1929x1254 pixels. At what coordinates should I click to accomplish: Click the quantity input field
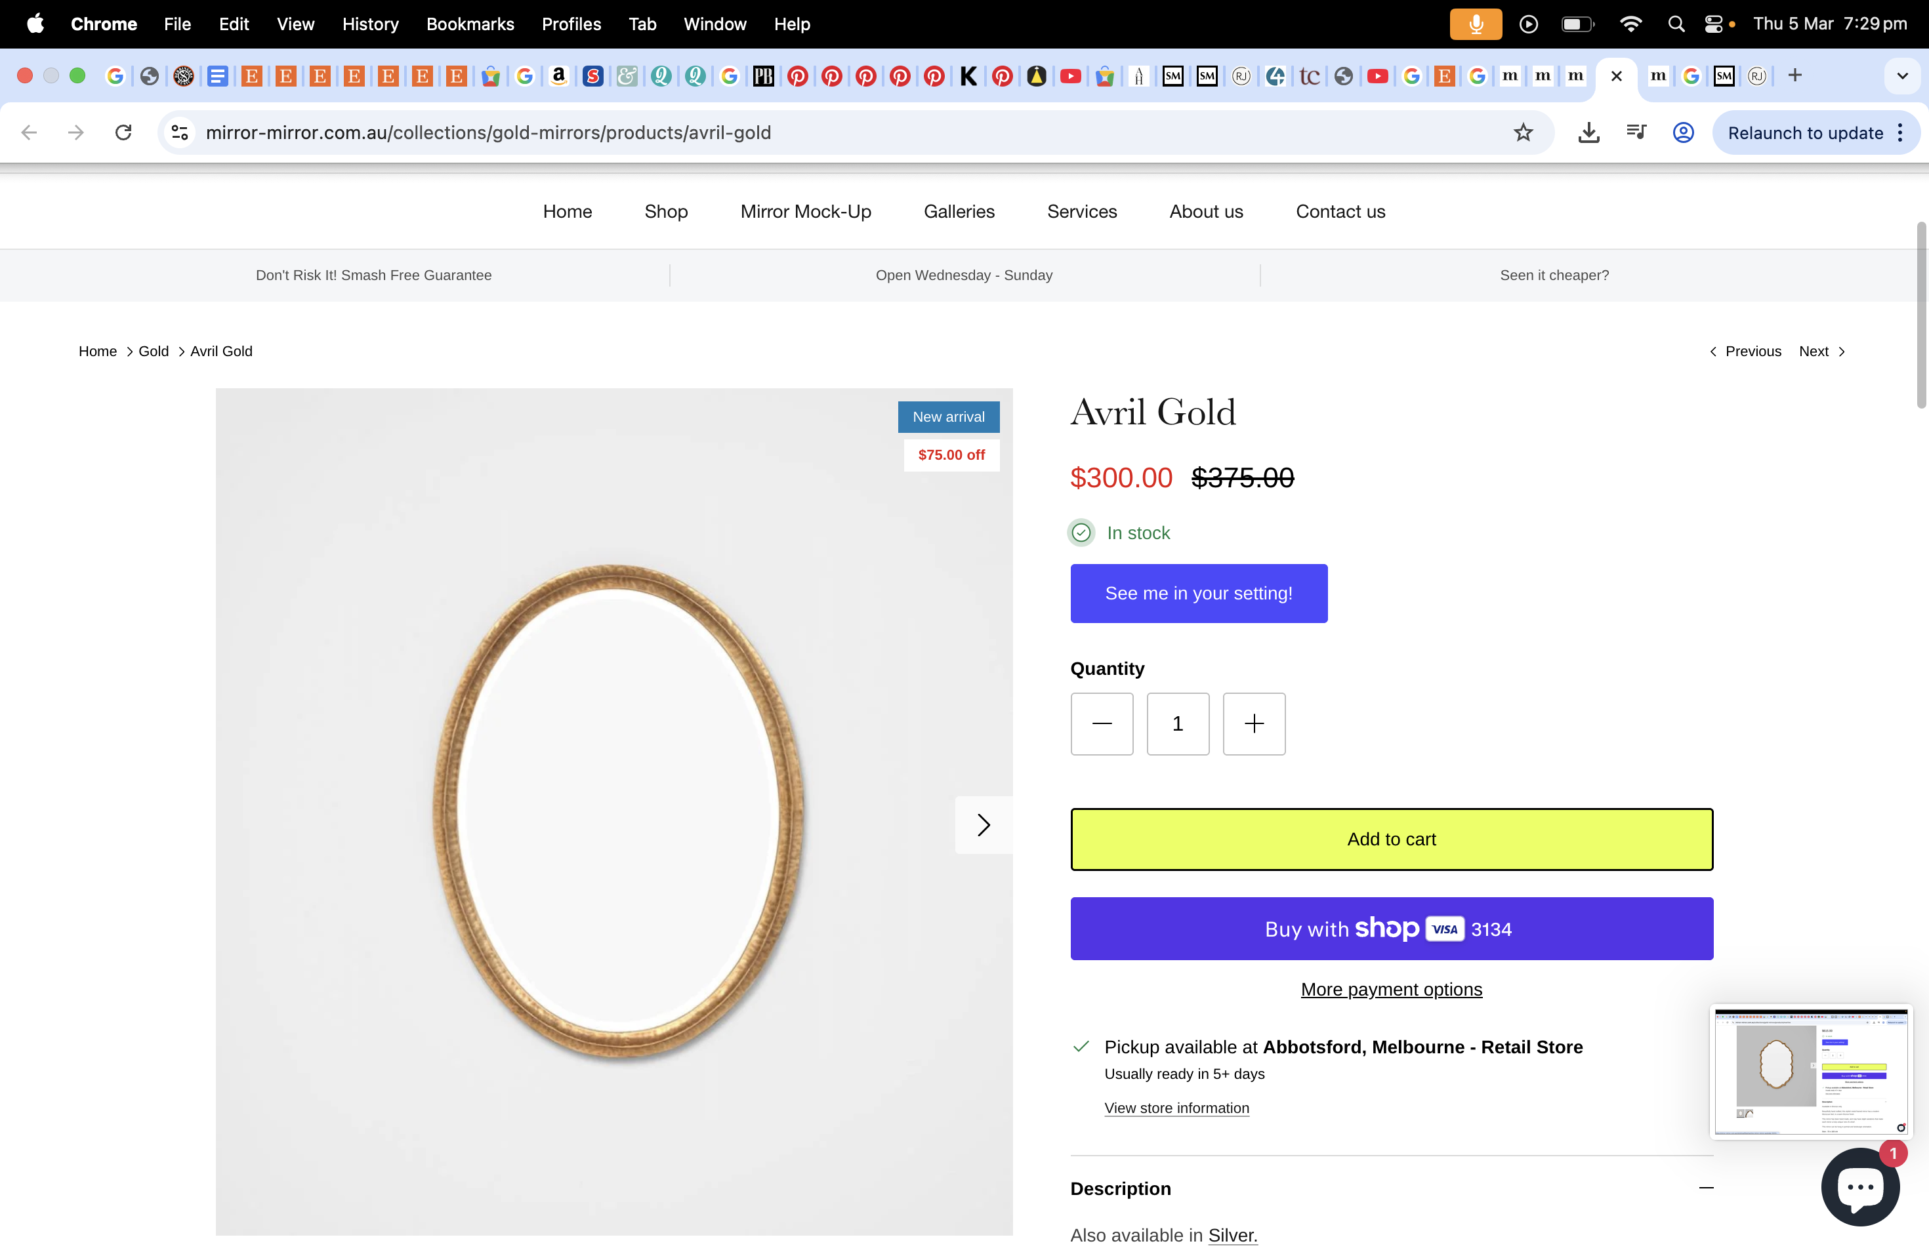coord(1178,723)
